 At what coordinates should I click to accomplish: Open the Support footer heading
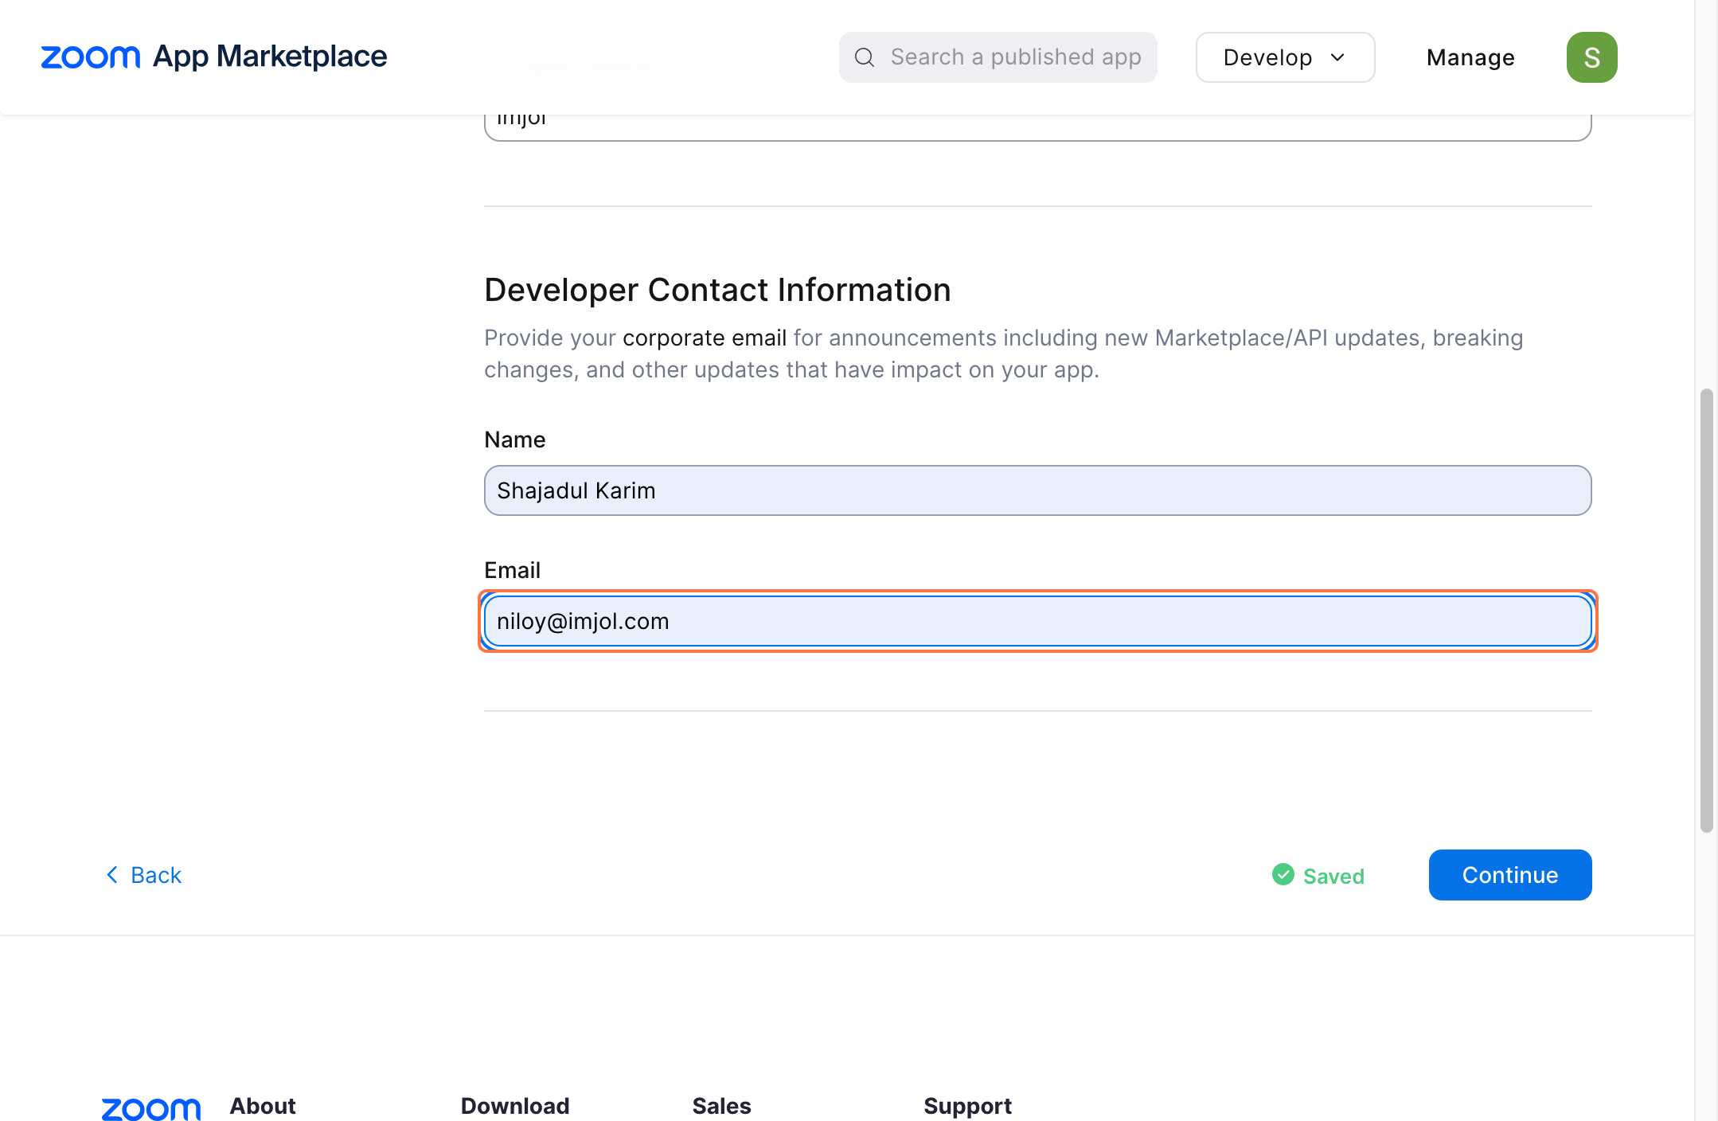[x=967, y=1106]
